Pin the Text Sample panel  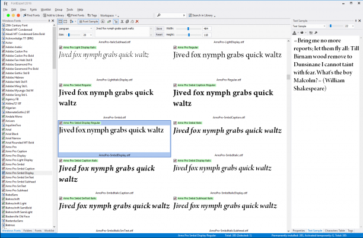point(356,21)
